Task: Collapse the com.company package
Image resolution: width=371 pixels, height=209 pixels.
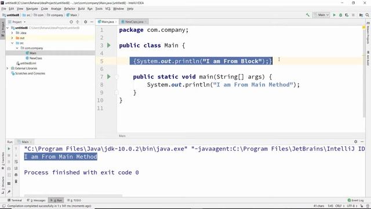Action: tap(17, 48)
